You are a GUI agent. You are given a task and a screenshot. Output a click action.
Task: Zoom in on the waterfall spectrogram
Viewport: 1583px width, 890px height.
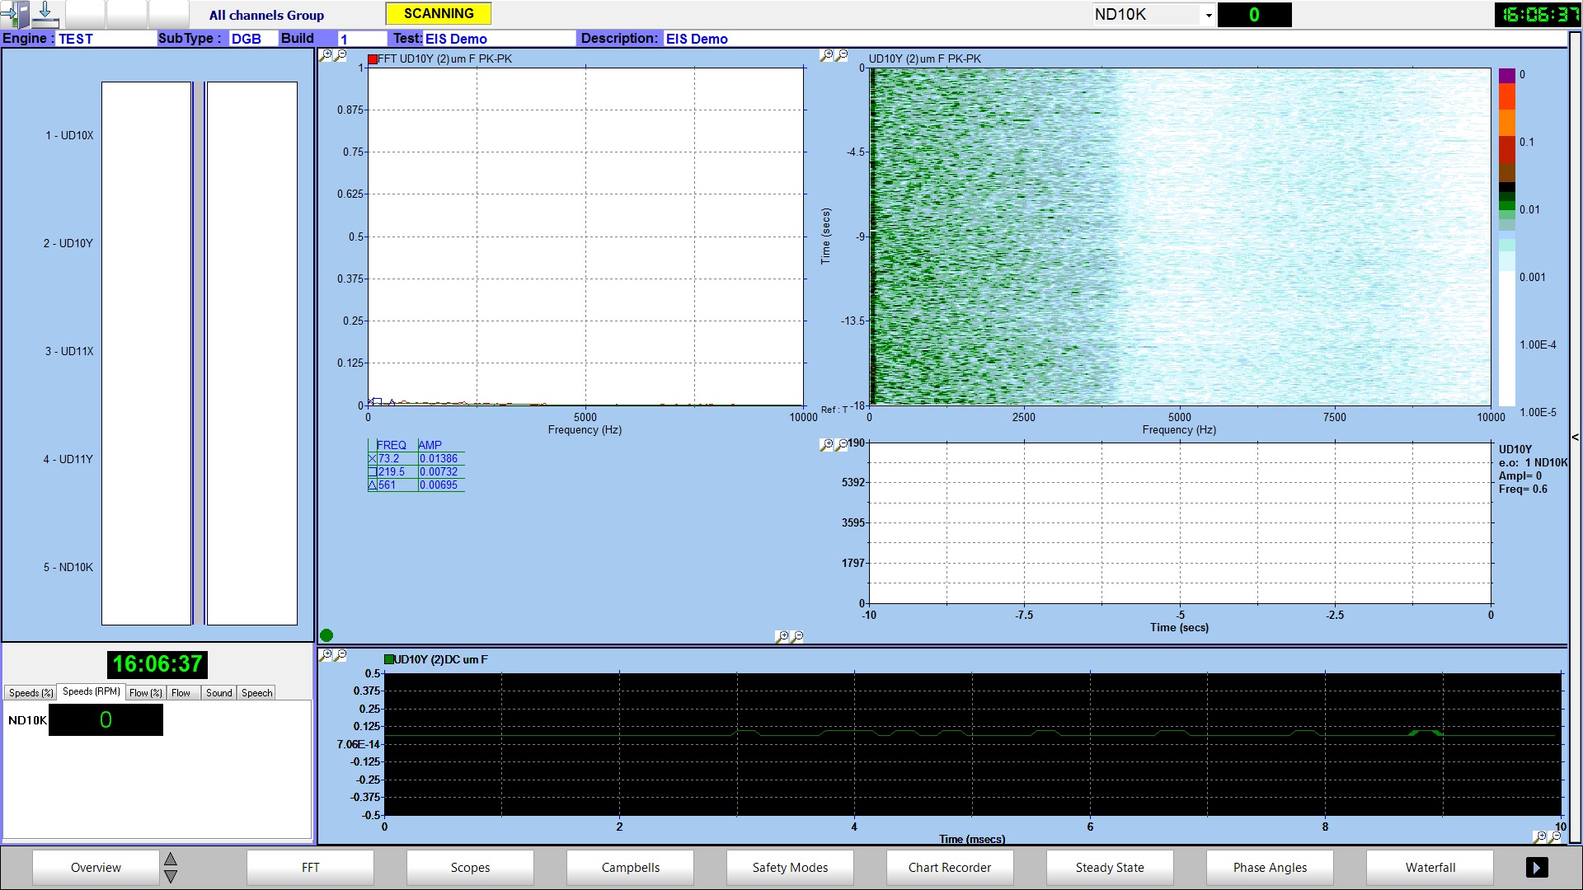826,55
